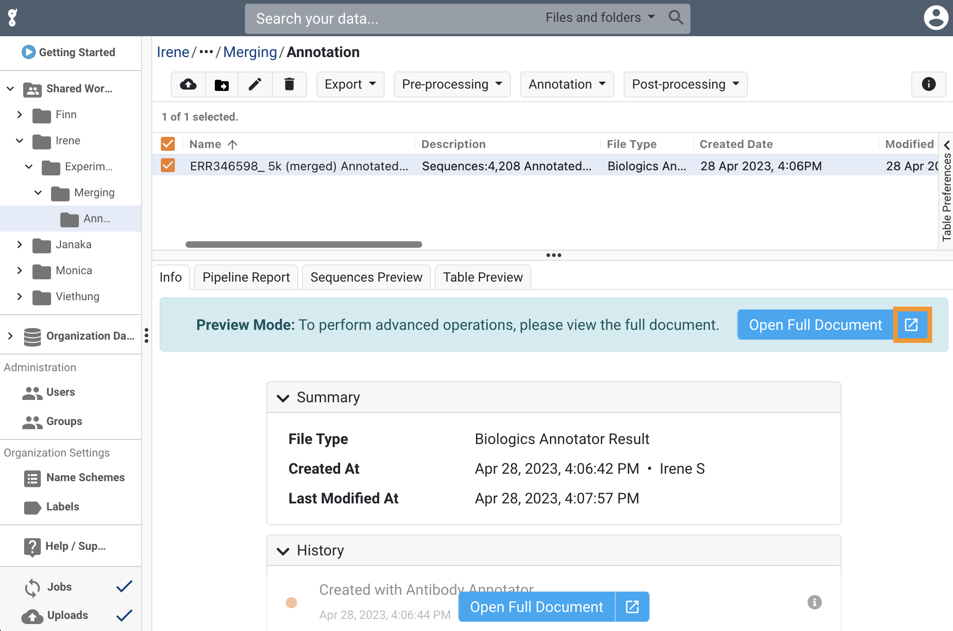
Task: Click the floating Open Full Document button
Action: click(x=537, y=607)
